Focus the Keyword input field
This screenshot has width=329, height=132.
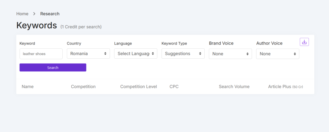pos(41,54)
